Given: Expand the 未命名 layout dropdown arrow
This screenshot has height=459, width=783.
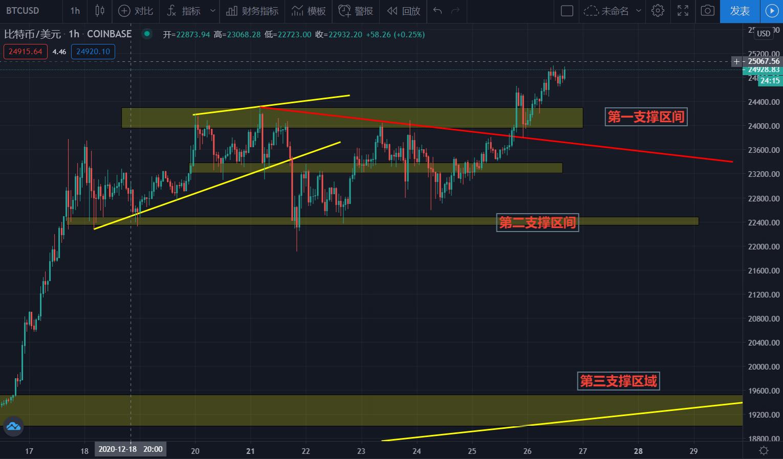Looking at the screenshot, I should click(x=639, y=11).
